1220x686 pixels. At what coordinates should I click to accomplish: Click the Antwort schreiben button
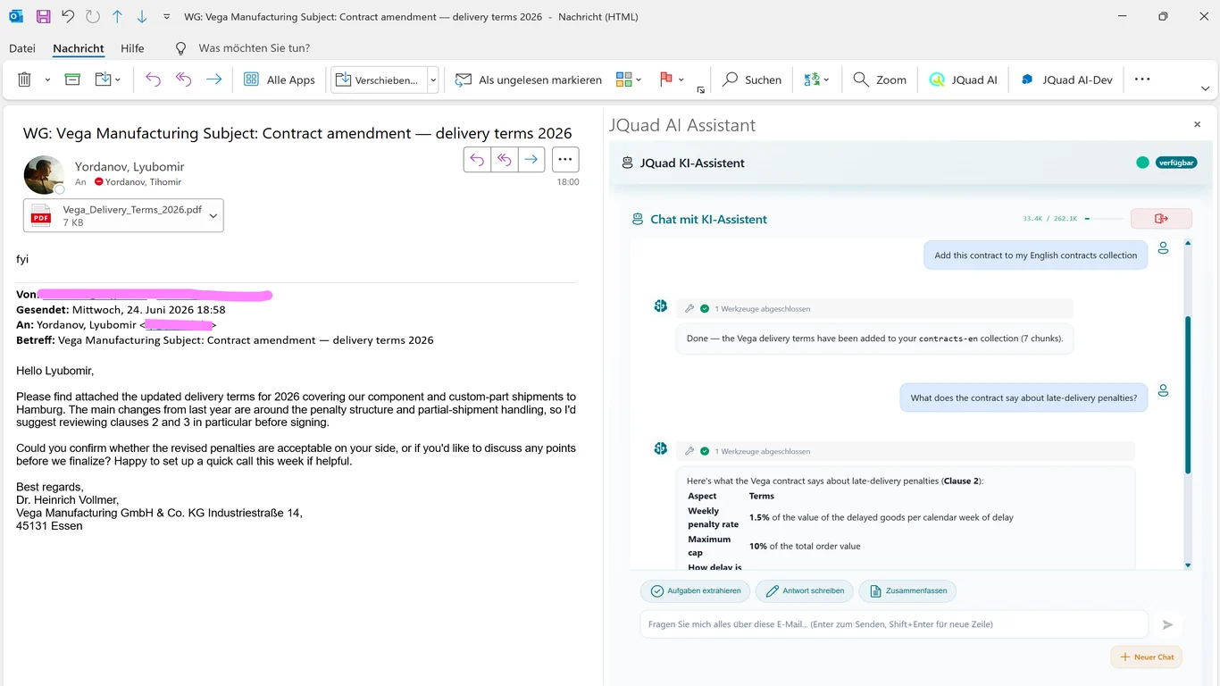(804, 591)
